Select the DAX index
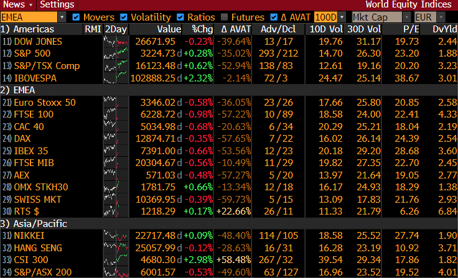The image size is (458, 278). pyautogui.click(x=22, y=139)
